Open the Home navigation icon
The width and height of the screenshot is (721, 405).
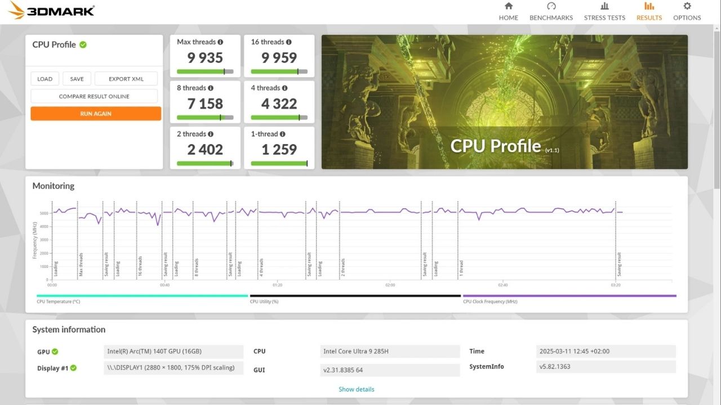508,7
